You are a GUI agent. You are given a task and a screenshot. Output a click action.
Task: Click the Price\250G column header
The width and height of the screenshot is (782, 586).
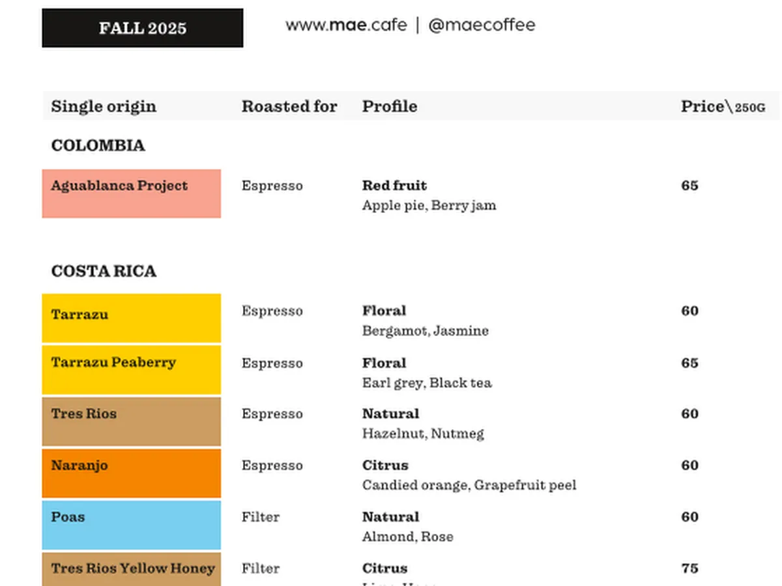click(723, 107)
